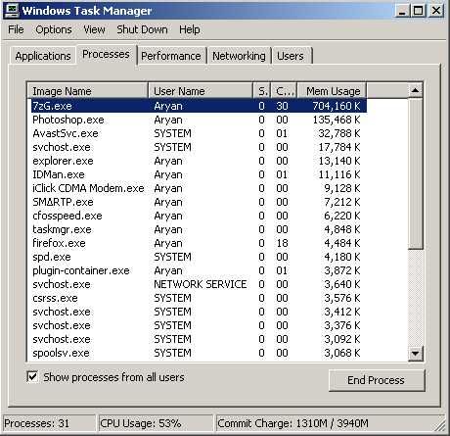Sort by the S. session column header
Screen dimensions: 450x436
[x=262, y=91]
